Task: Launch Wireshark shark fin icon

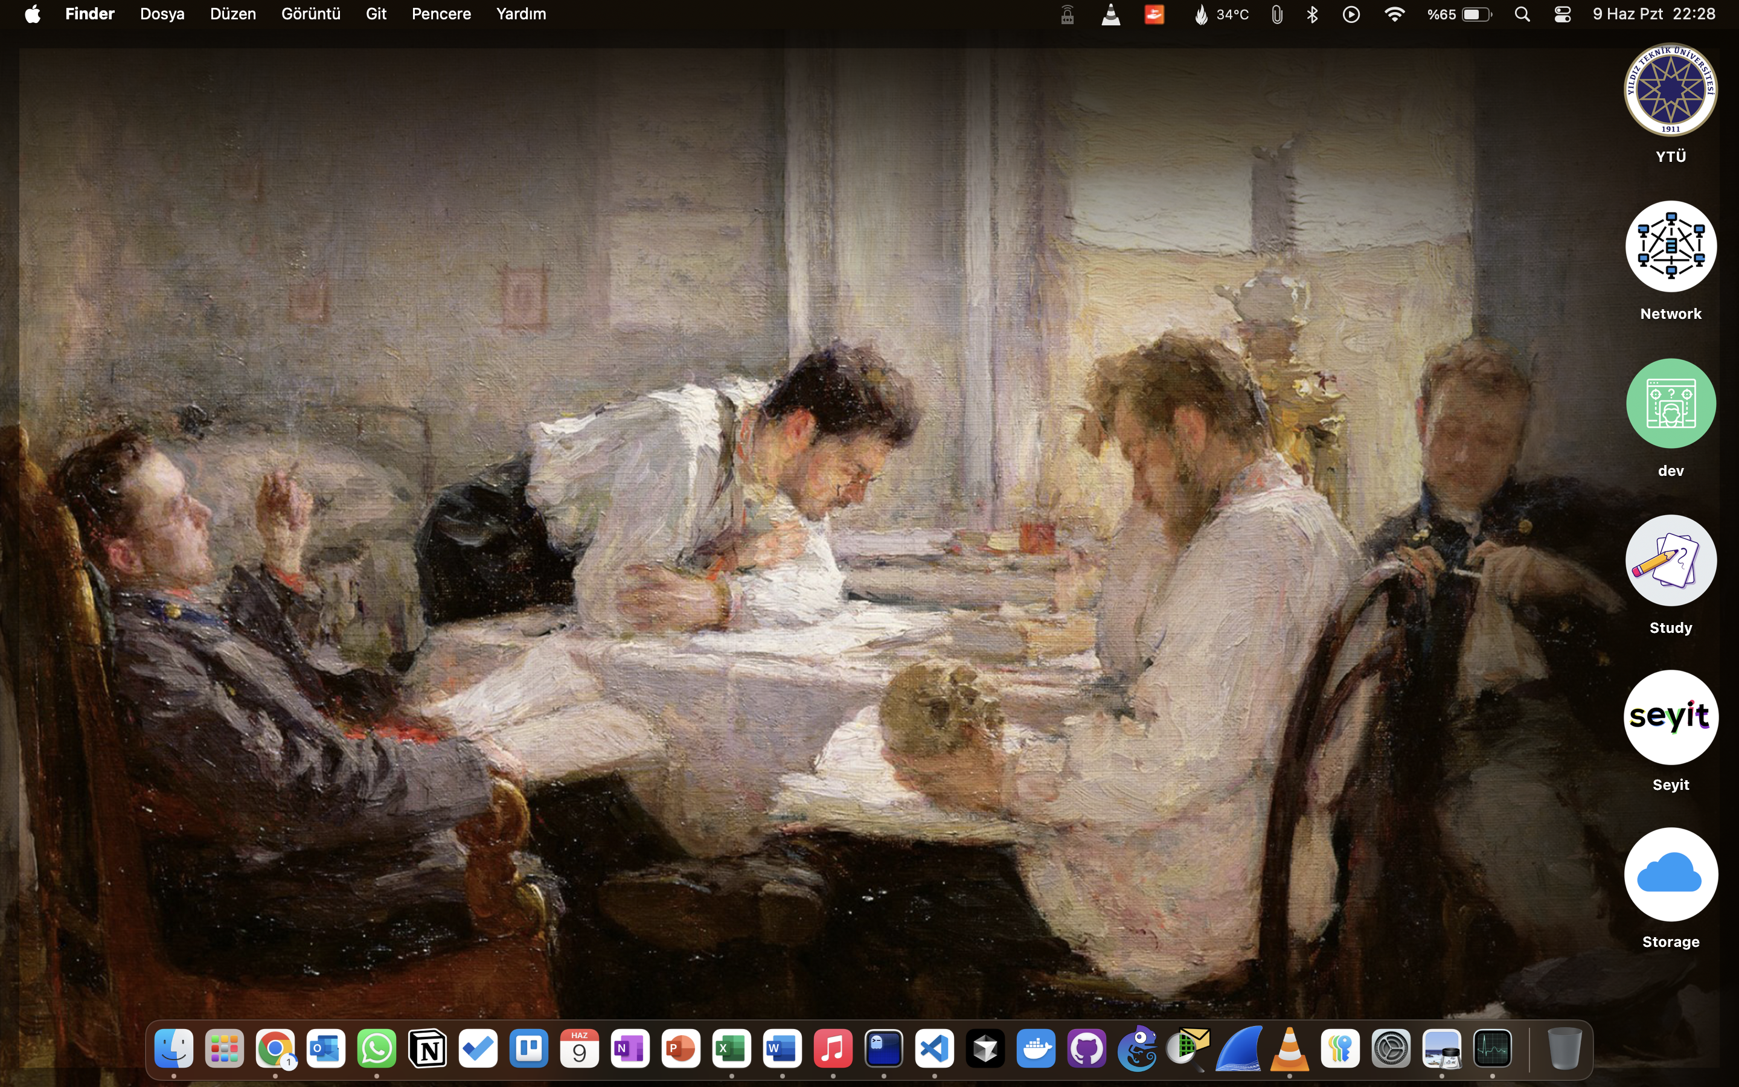Action: (1239, 1049)
